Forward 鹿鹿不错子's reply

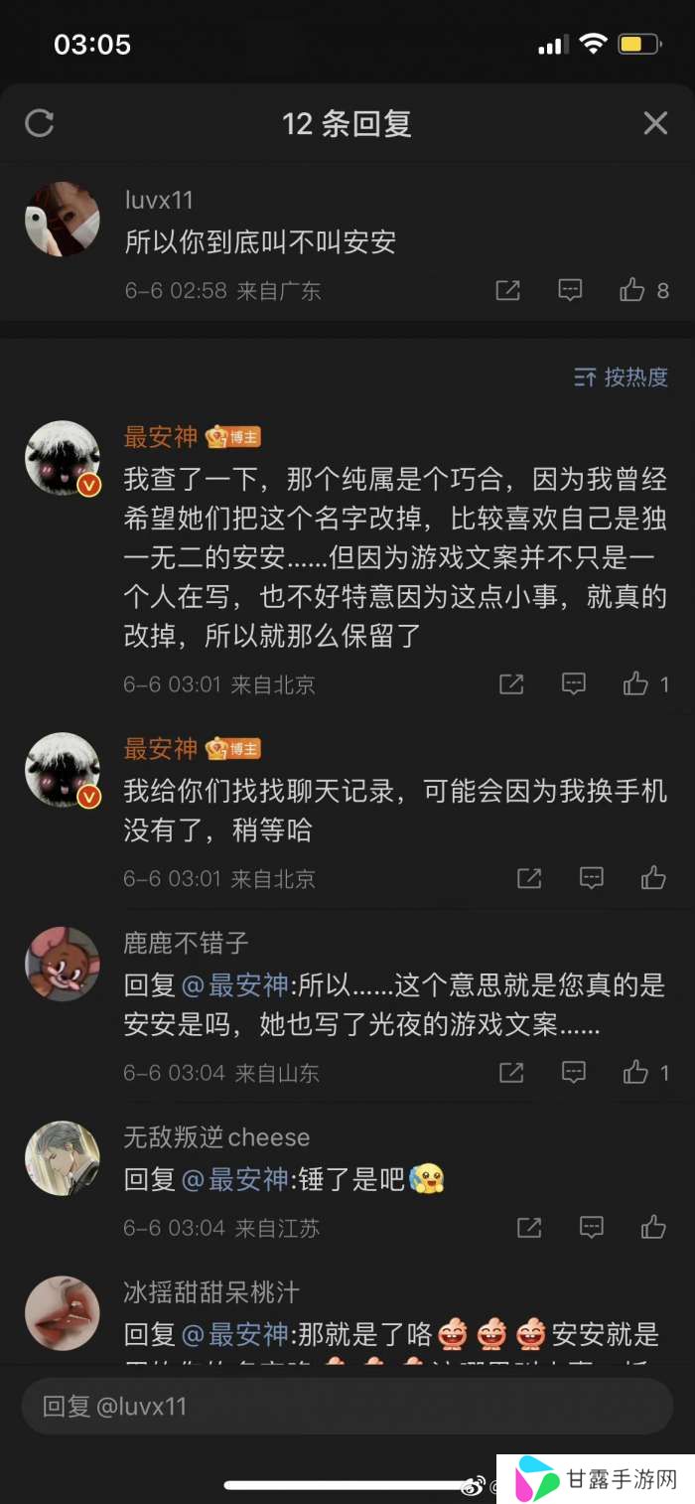(x=511, y=1073)
